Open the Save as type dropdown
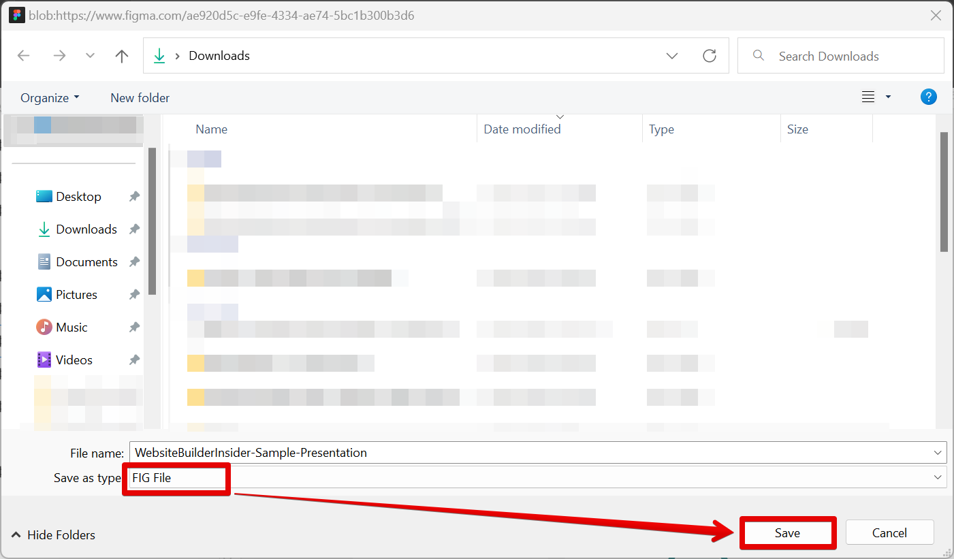The image size is (954, 559). pyautogui.click(x=538, y=477)
